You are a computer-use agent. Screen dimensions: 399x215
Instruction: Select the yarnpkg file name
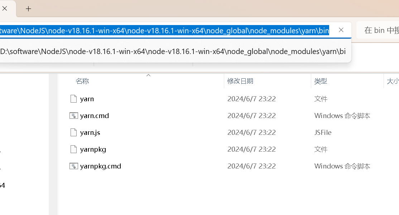[x=93, y=150]
